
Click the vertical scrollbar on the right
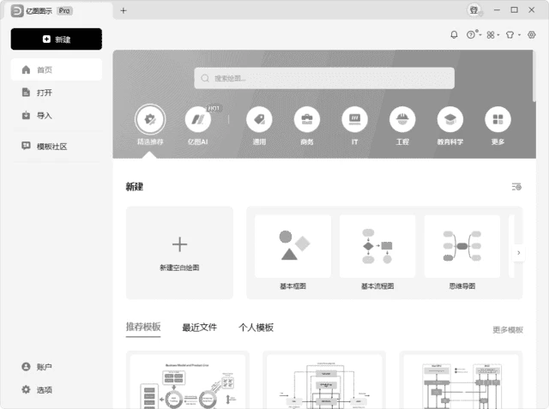[534, 76]
